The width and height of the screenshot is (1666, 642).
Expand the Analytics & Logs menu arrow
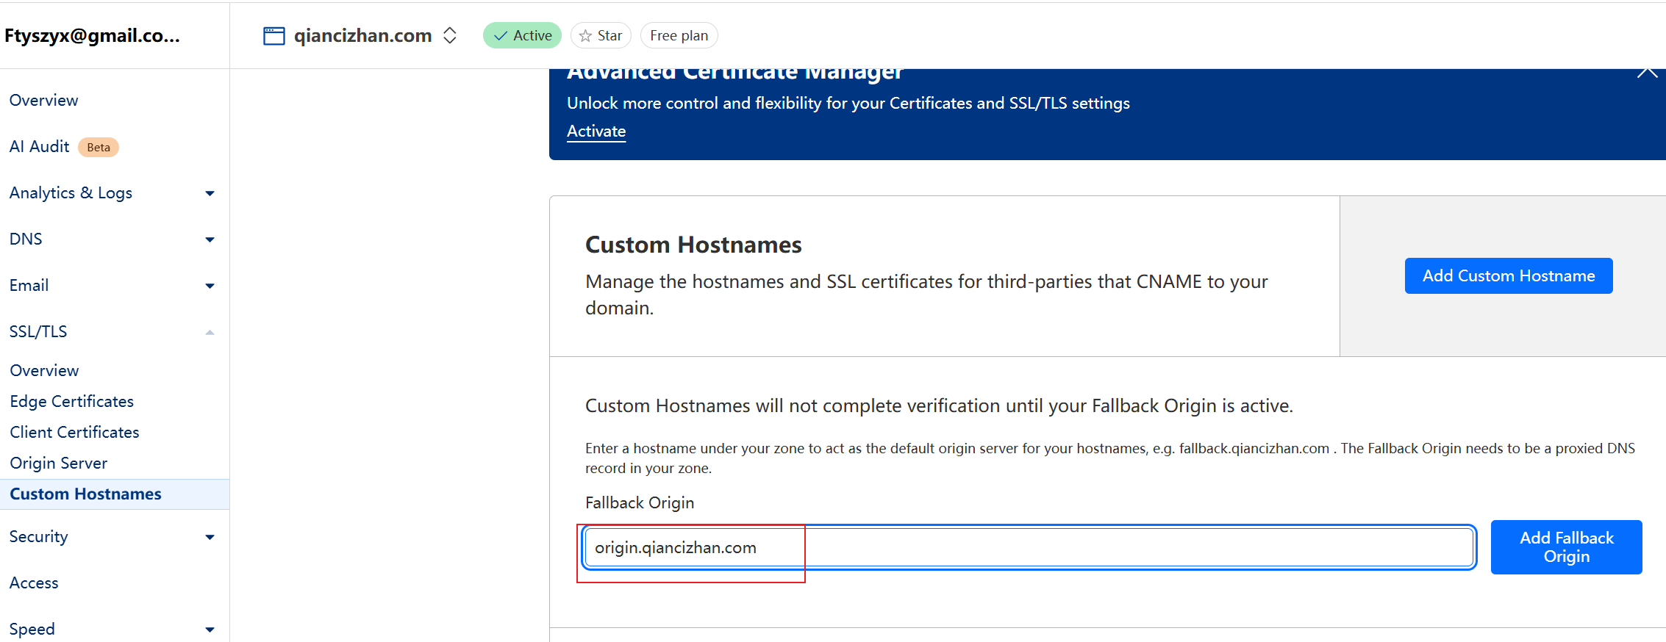click(210, 194)
